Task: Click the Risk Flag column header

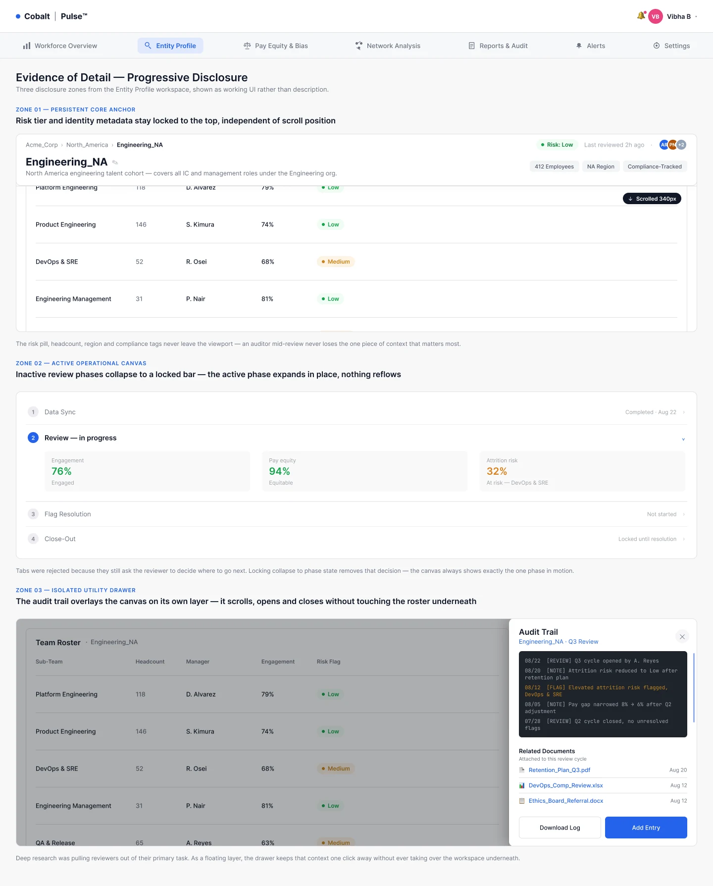Action: pos(328,662)
